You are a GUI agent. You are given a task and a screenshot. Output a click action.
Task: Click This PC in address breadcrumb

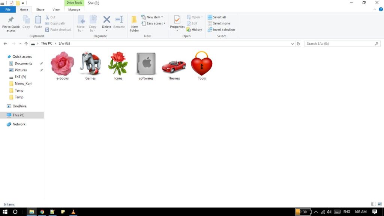[46, 43]
